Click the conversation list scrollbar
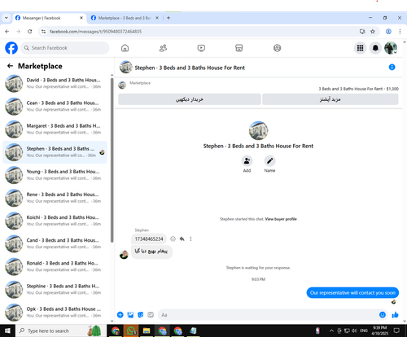Viewport: 407px width, 337px height. [112, 160]
